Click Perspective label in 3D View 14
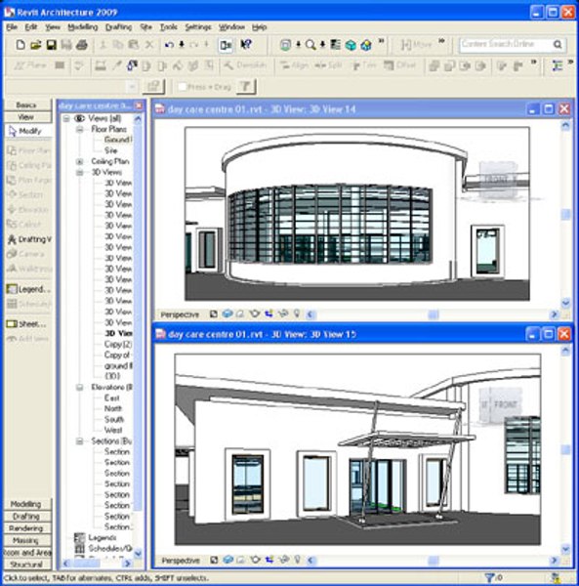 point(180,314)
